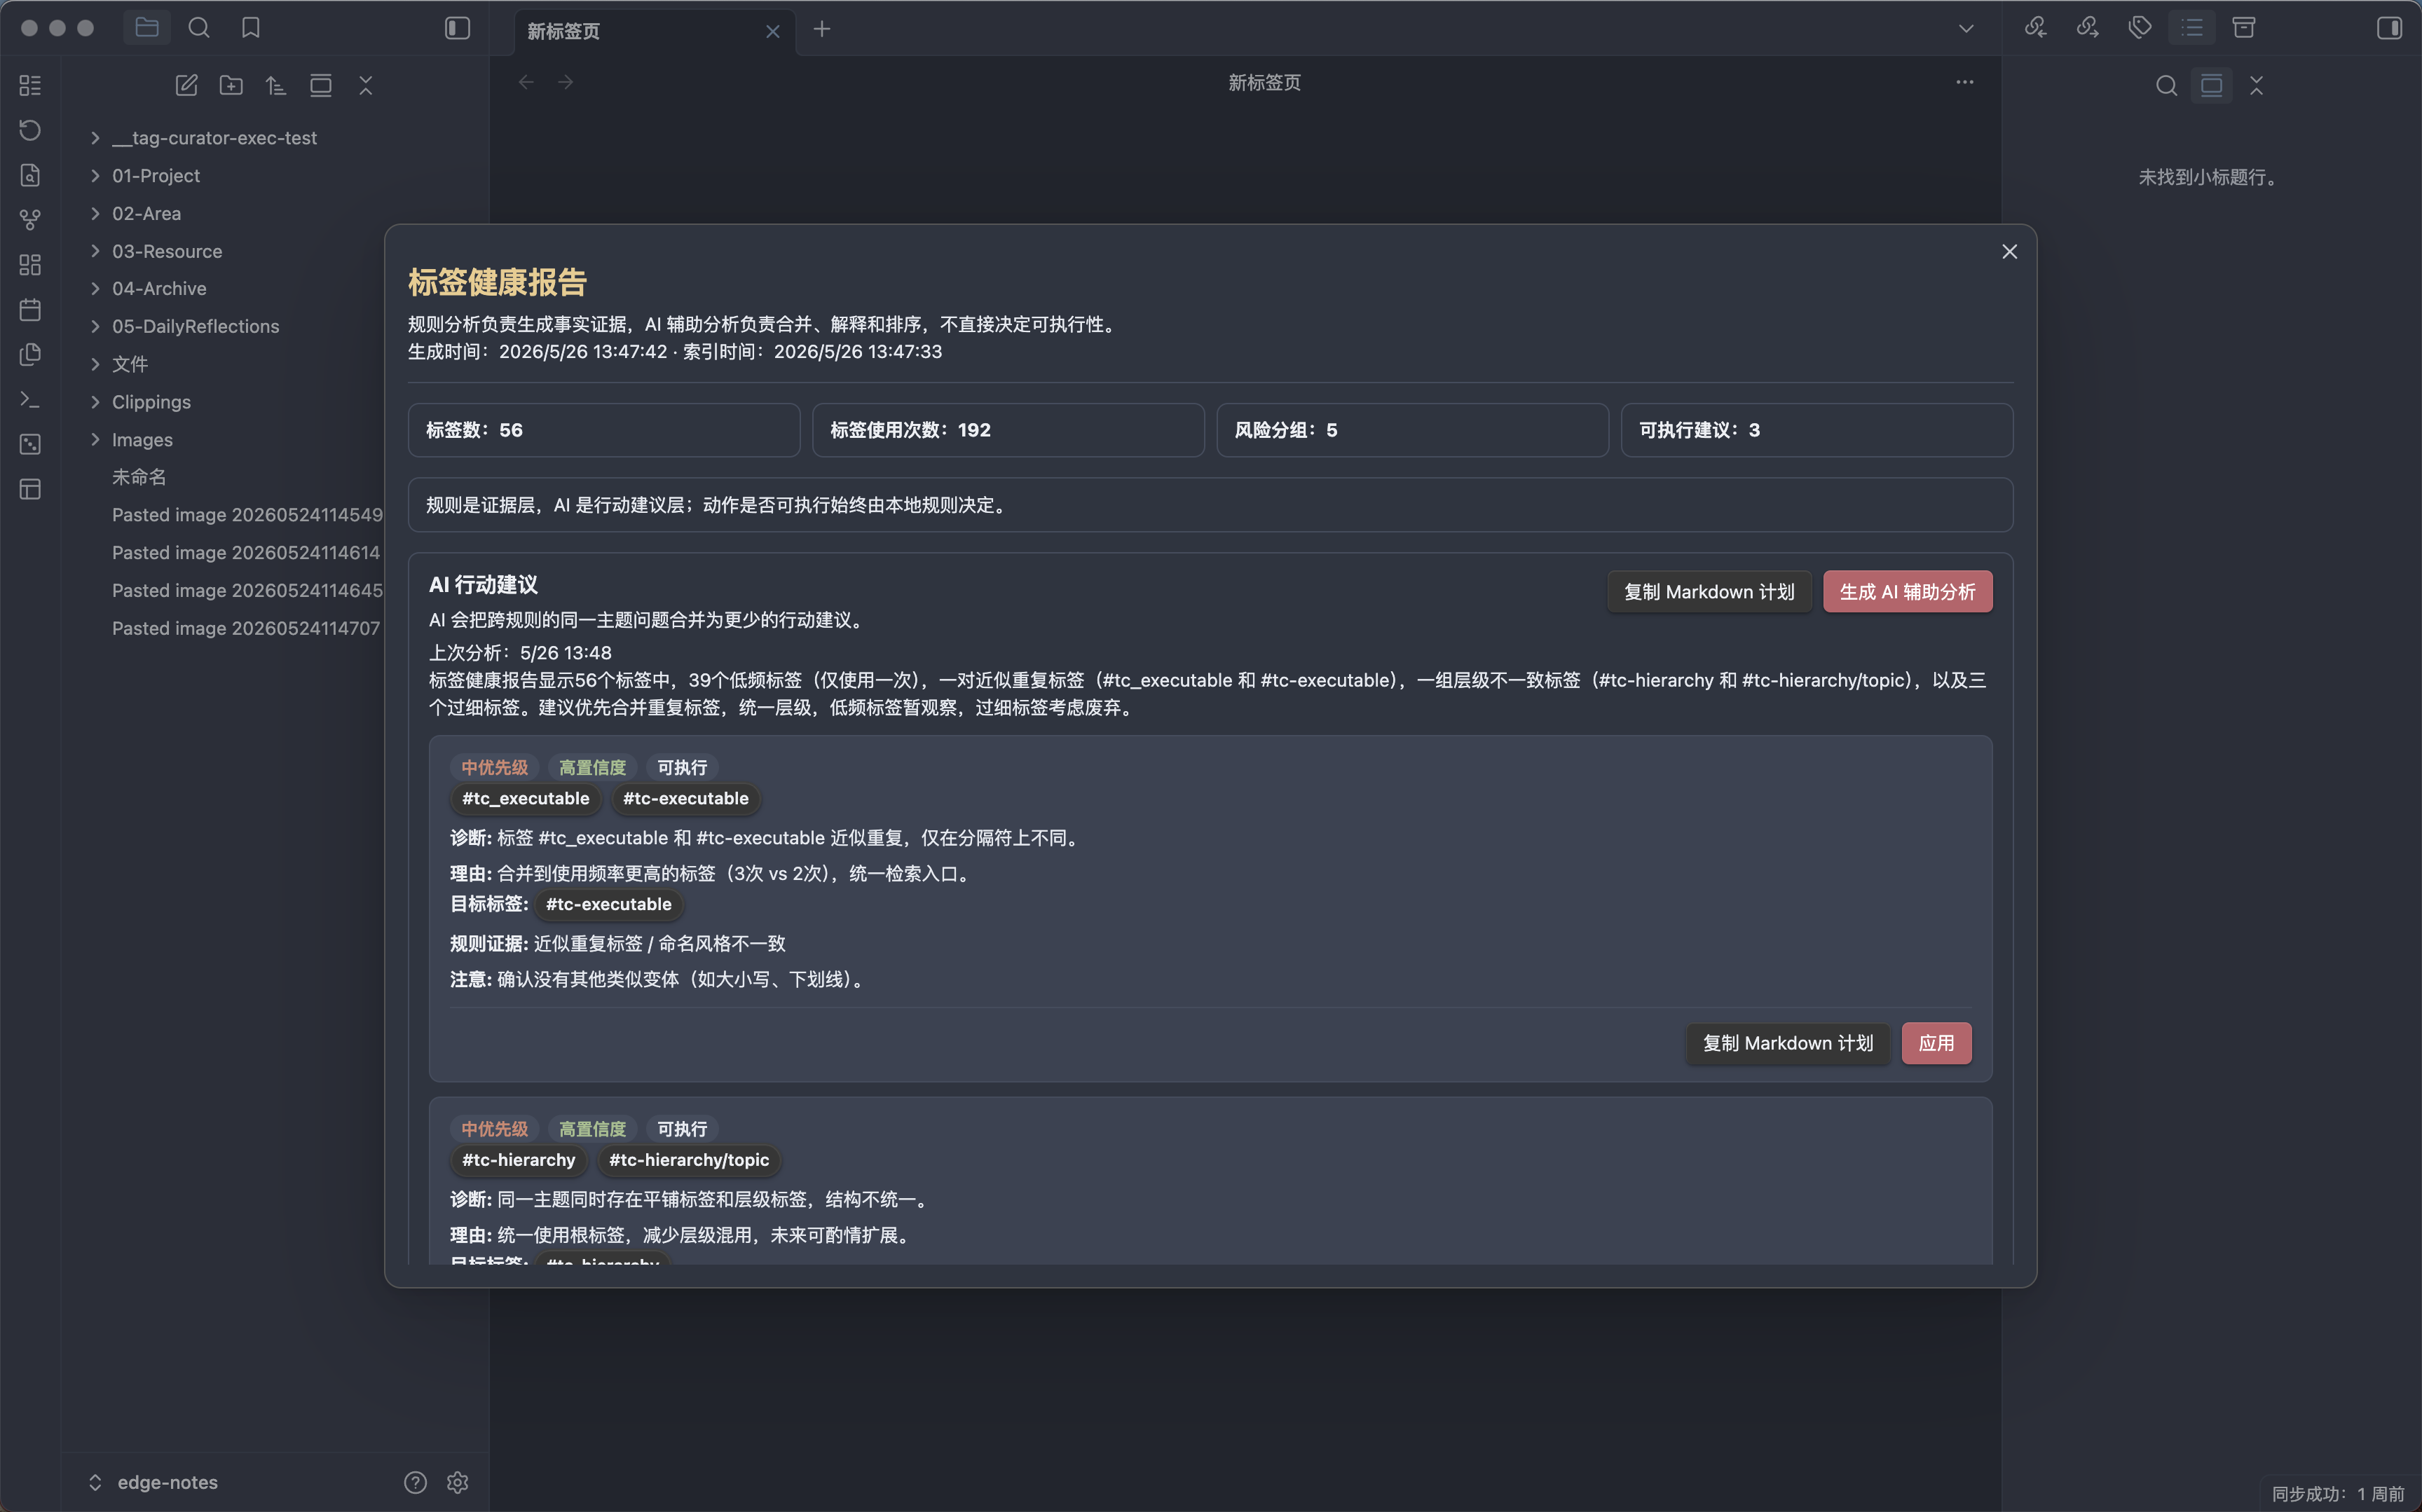Open Pasted image 20260524114549 file
Viewport: 2422px width, 1512px height.
tap(247, 515)
